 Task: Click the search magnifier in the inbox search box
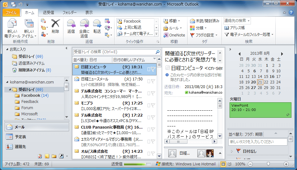tap(157, 52)
